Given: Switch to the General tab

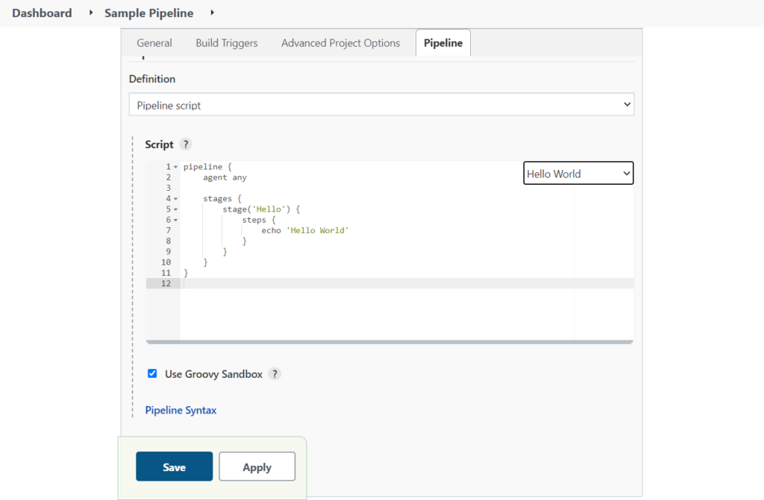Looking at the screenshot, I should click(154, 42).
